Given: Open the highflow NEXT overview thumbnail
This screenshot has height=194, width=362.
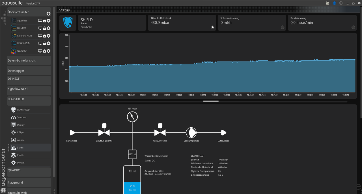Looking at the screenshot, I should pos(13,36).
